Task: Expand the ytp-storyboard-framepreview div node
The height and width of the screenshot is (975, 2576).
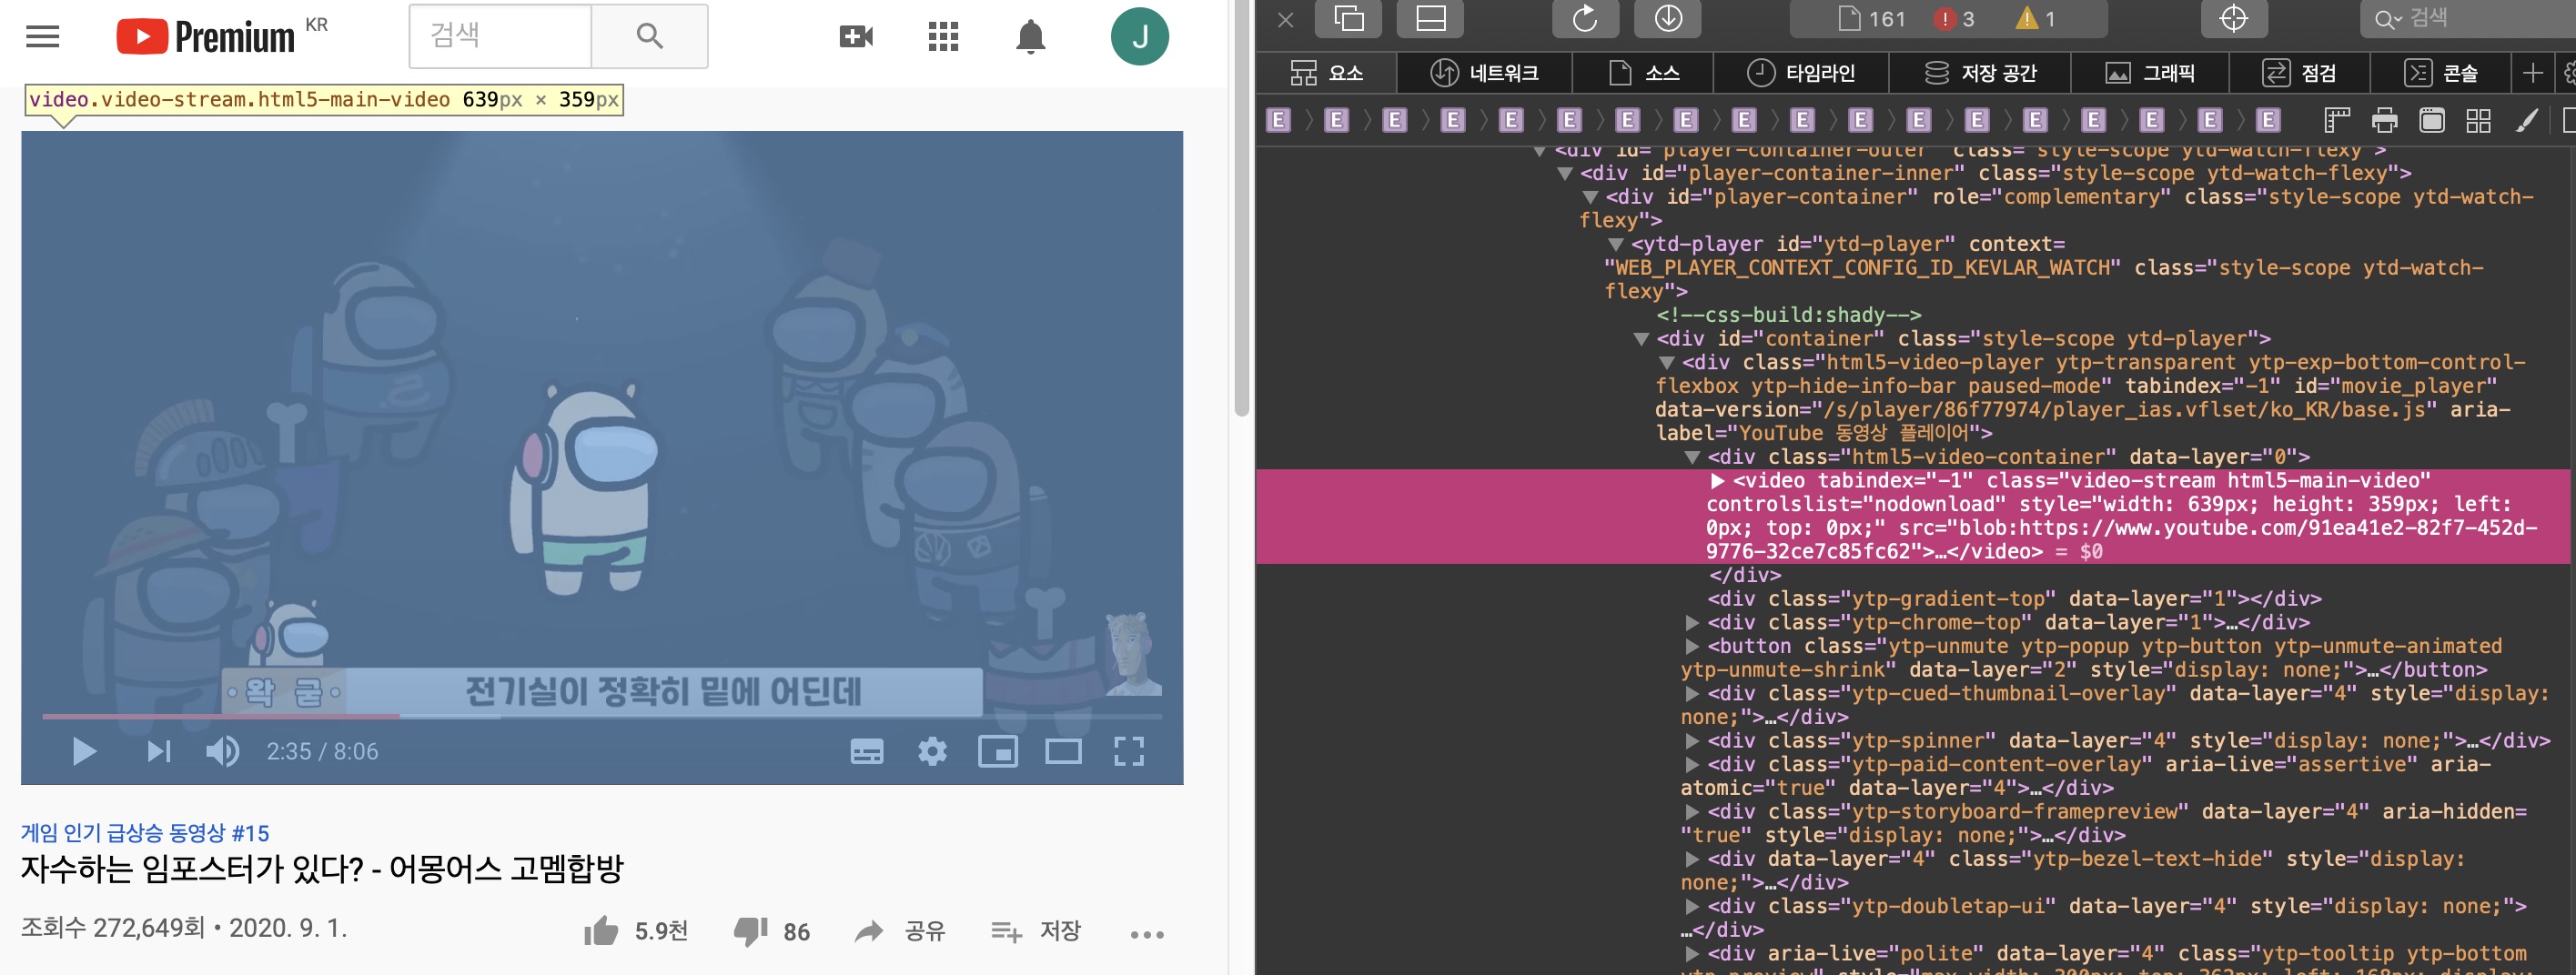Action: [x=1692, y=812]
